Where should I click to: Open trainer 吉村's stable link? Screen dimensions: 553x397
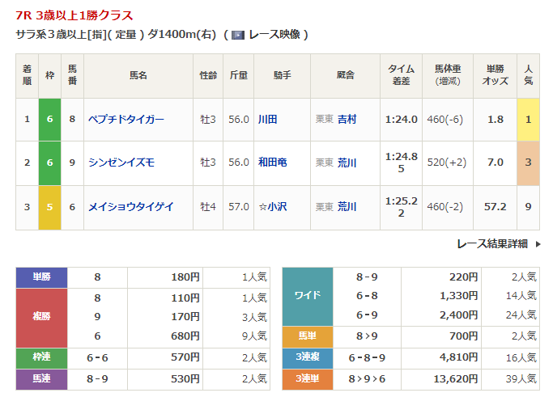click(347, 119)
